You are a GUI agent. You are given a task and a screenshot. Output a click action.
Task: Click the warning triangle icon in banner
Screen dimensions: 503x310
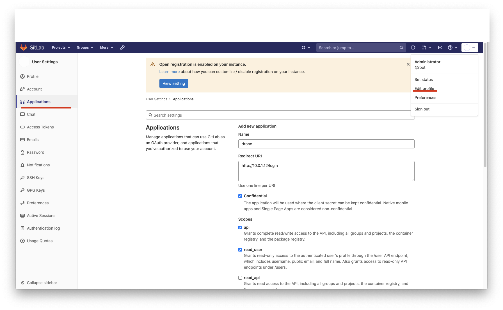(153, 64)
